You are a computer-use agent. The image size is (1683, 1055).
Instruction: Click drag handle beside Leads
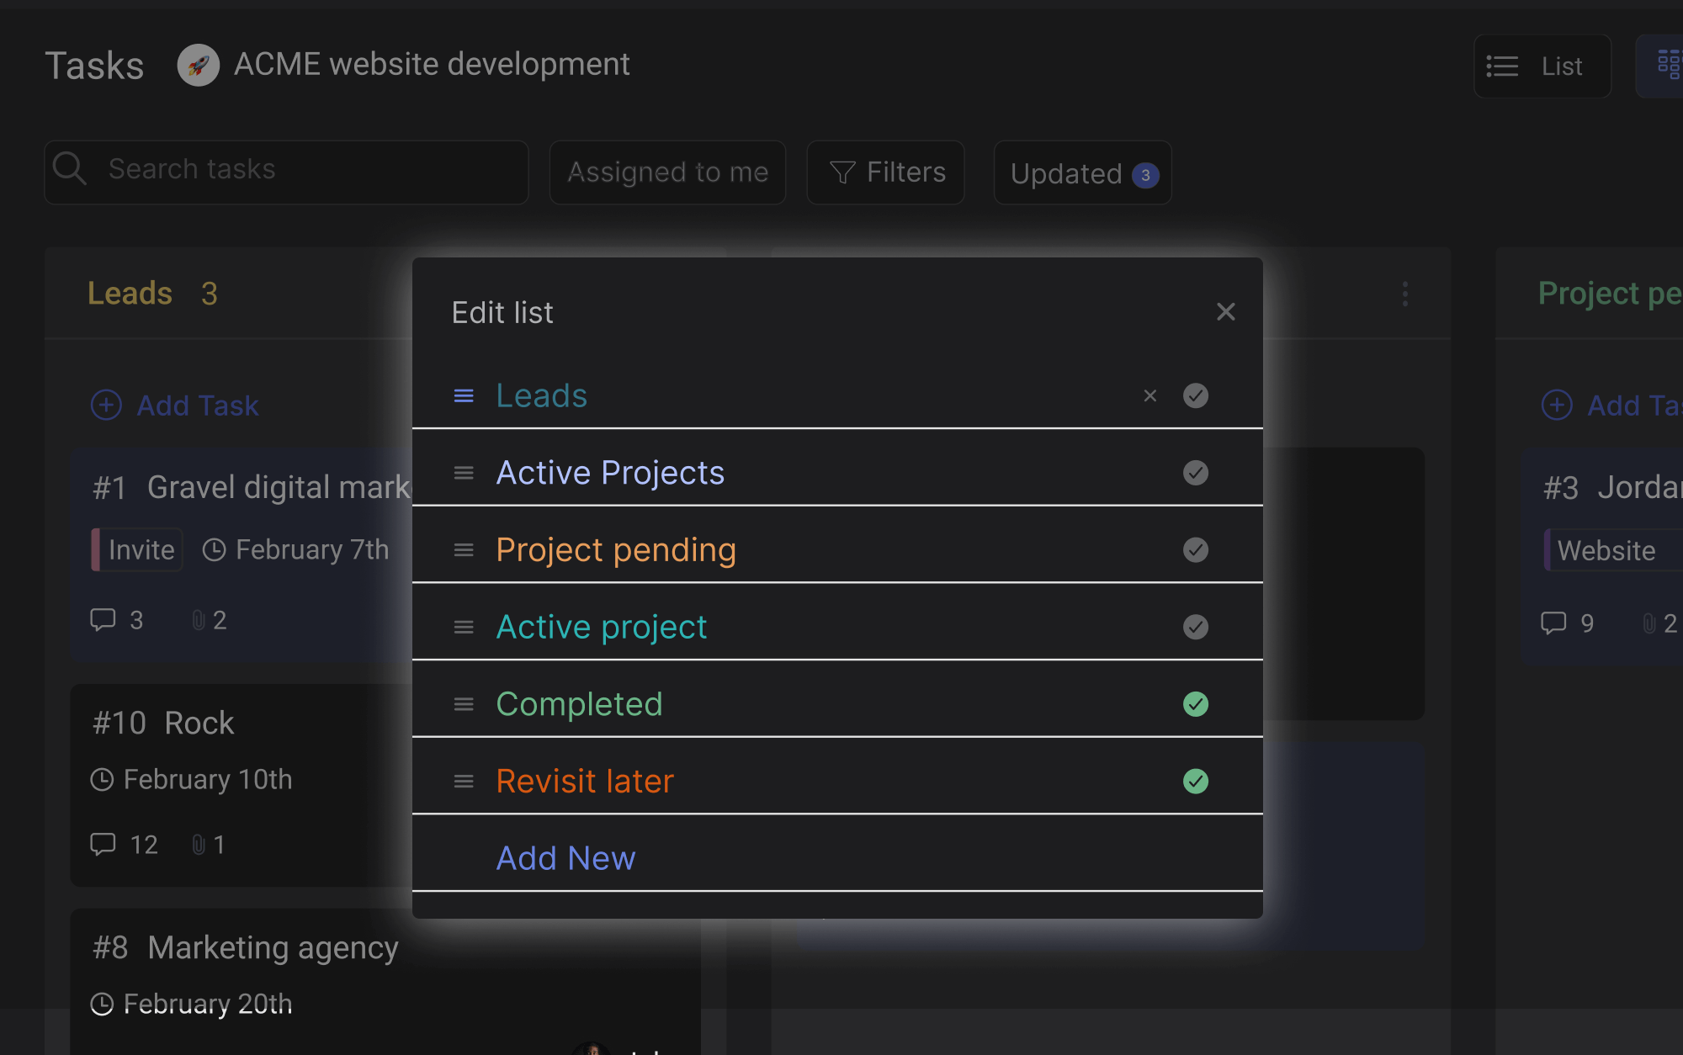point(464,395)
